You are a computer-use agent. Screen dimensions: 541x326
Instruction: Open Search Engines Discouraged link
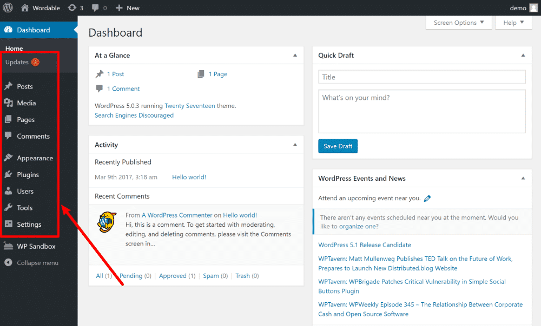click(x=134, y=116)
